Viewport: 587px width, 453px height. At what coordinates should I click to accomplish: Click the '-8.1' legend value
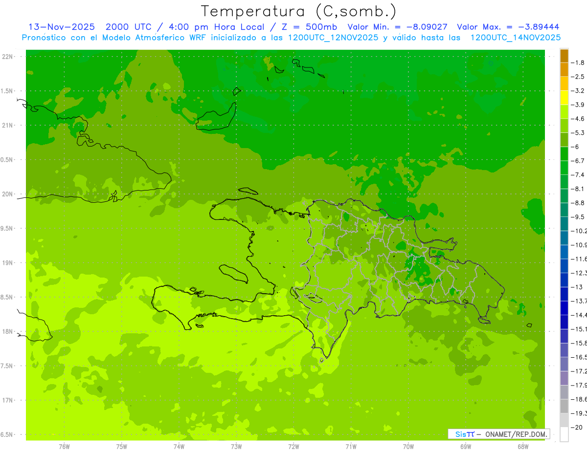pyautogui.click(x=578, y=189)
